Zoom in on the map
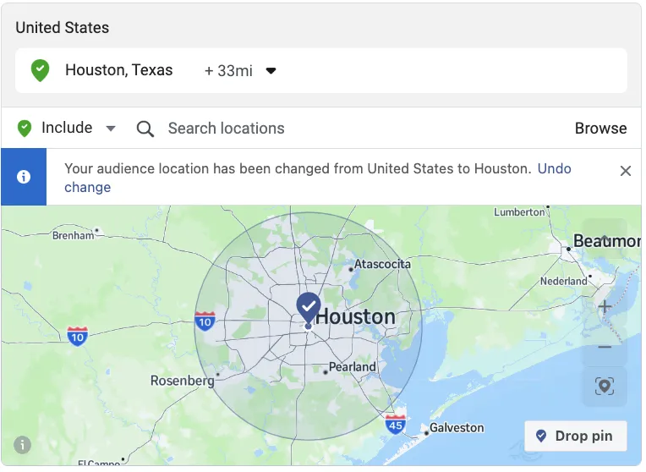 click(x=605, y=307)
